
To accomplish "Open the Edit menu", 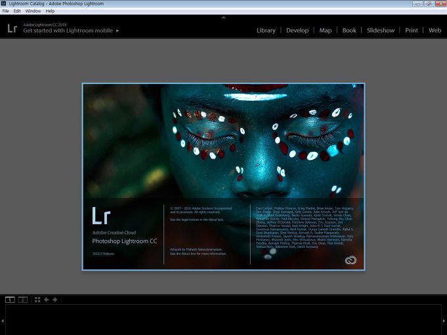I will (17, 11).
